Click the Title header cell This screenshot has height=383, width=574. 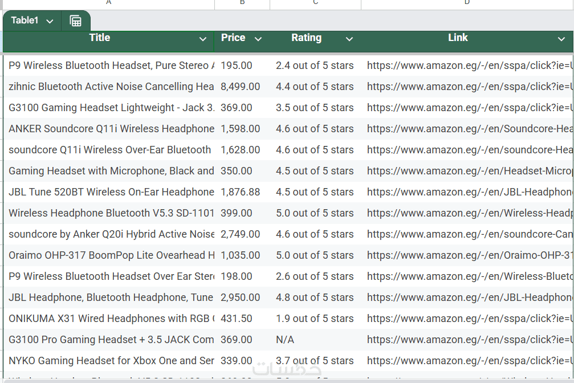(100, 38)
